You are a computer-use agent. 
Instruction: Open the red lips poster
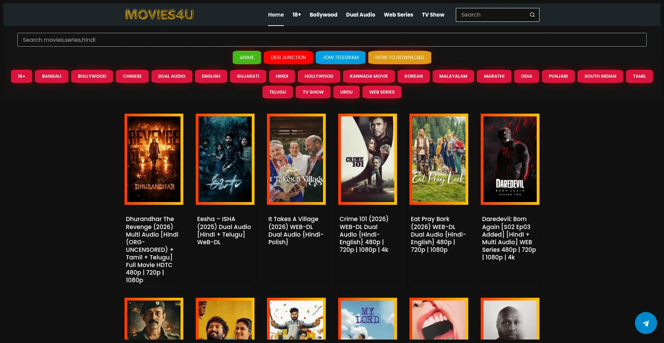[x=439, y=319]
